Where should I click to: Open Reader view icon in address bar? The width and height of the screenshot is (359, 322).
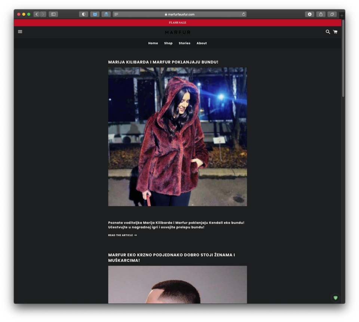[116, 14]
